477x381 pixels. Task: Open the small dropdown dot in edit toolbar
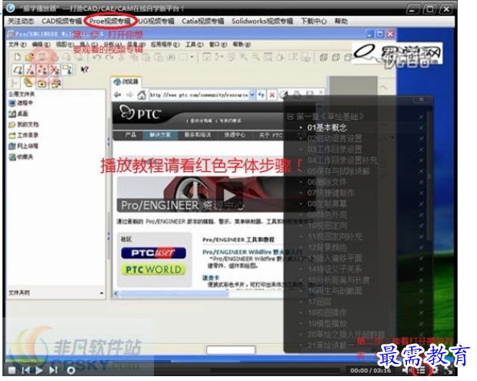click(x=192, y=57)
